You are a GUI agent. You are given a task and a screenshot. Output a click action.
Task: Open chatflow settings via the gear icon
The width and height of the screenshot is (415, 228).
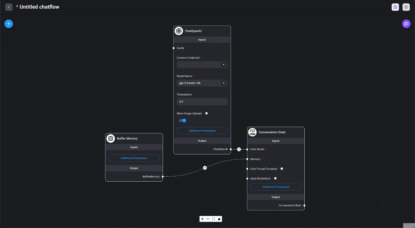click(x=406, y=7)
